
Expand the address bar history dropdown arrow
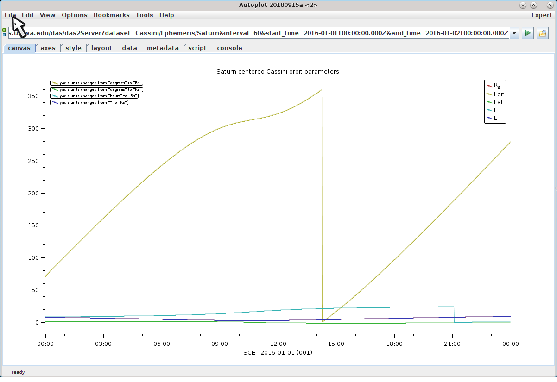click(514, 33)
